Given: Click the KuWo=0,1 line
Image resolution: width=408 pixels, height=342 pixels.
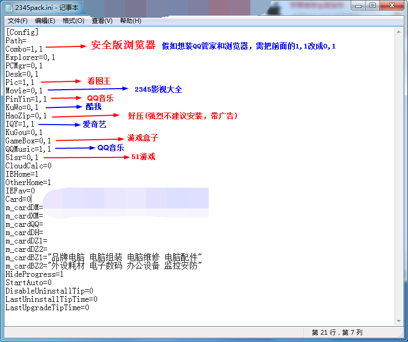Looking at the screenshot, I should click(x=22, y=107).
